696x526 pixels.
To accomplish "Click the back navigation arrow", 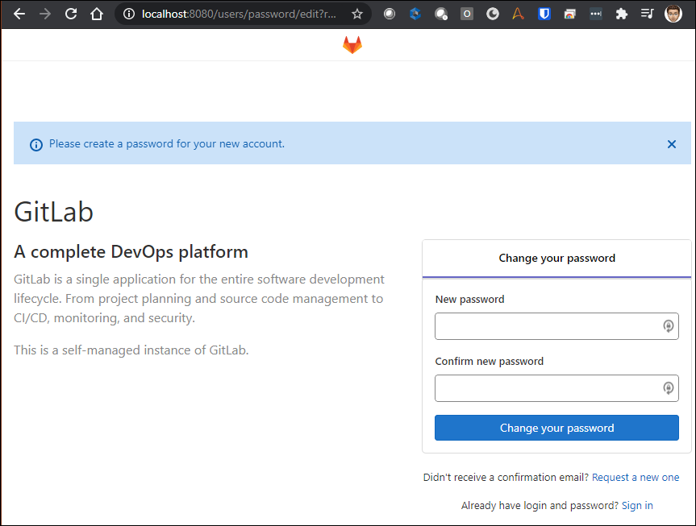I will (19, 13).
